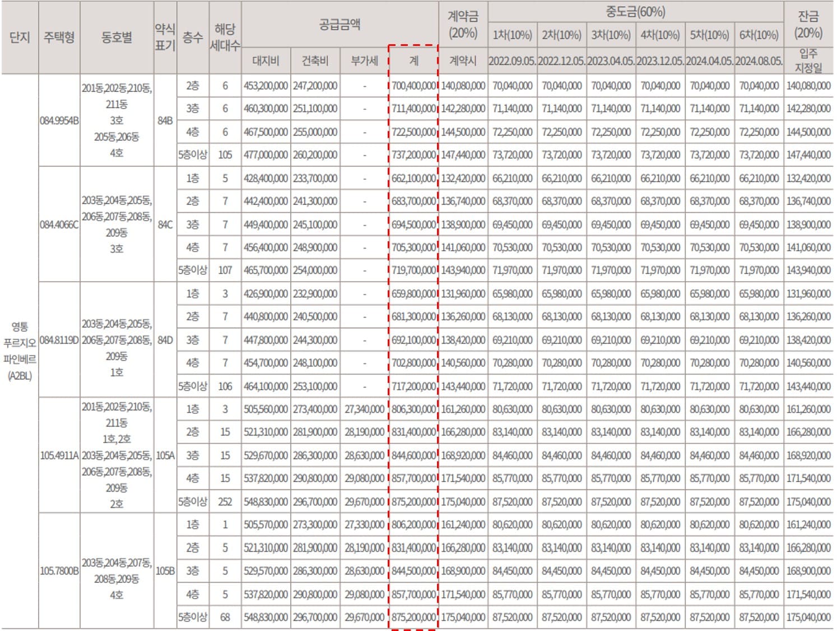The width and height of the screenshot is (837, 631).
Task: Click land cost '477,000,000'
Action: click(x=266, y=155)
